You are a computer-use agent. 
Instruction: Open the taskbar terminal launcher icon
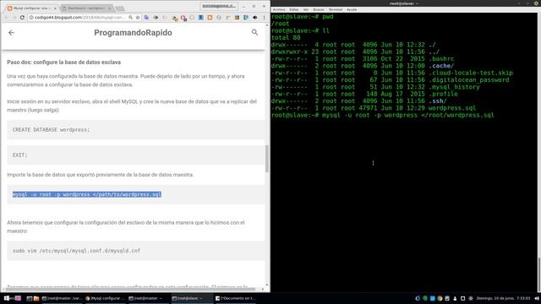(x=30, y=298)
